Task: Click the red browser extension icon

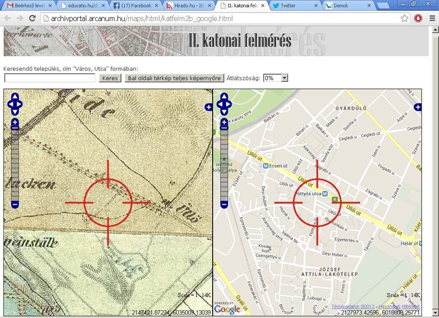Action: point(418,18)
